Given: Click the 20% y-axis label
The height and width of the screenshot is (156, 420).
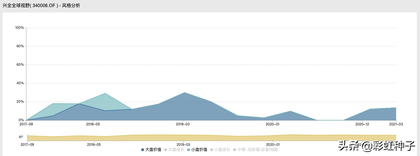Looking at the screenshot, I should tap(20, 102).
